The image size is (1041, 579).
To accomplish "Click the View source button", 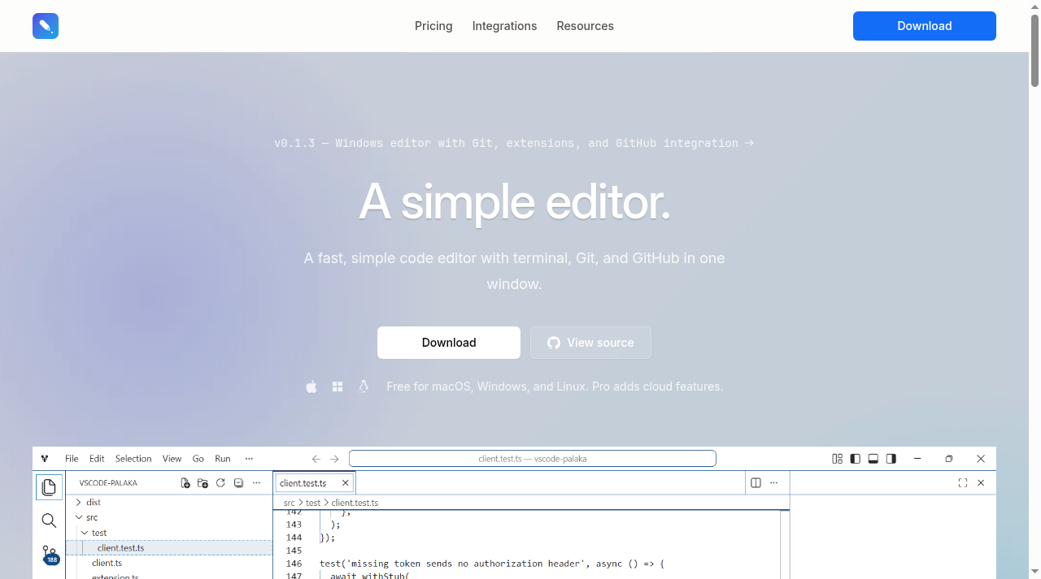I will click(x=590, y=343).
